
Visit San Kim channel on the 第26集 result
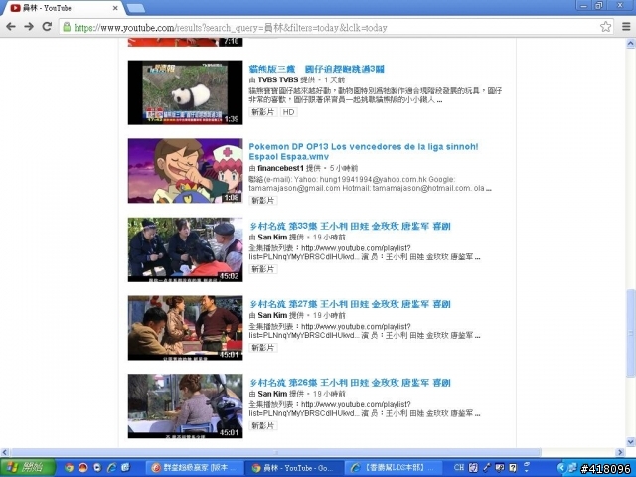(272, 394)
